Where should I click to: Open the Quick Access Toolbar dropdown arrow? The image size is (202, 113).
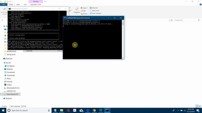click(x=10, y=2)
